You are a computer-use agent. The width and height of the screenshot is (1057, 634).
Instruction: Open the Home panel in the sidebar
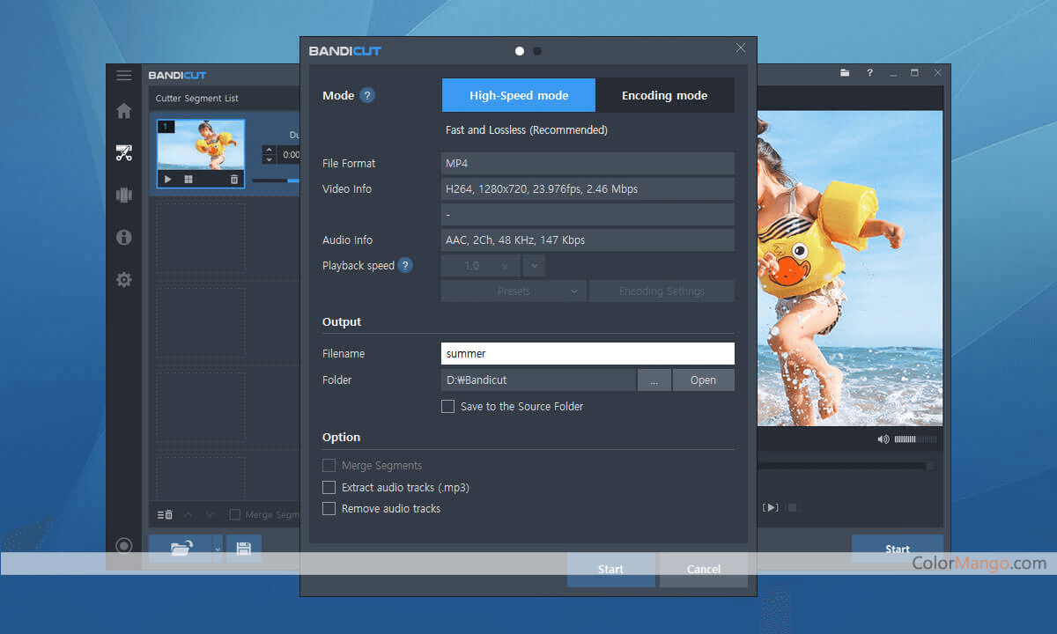(x=123, y=111)
